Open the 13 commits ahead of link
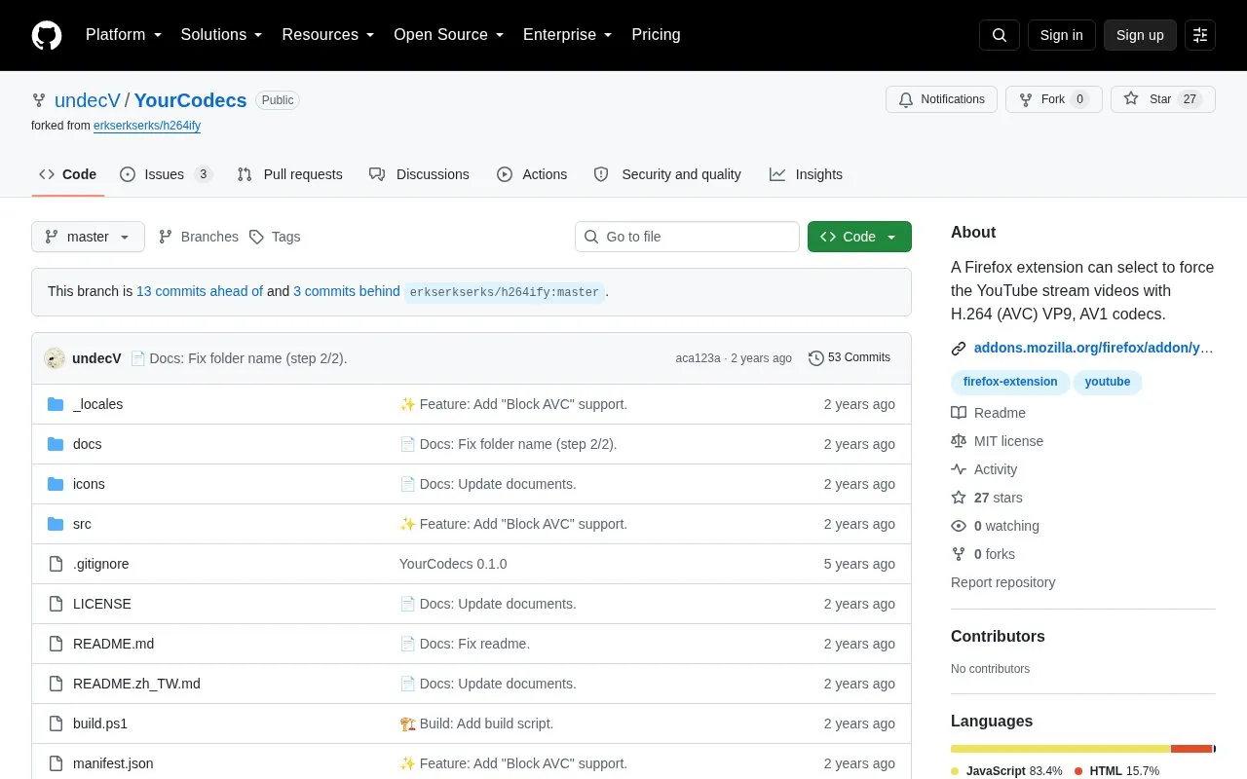This screenshot has height=779, width=1247. (x=200, y=291)
